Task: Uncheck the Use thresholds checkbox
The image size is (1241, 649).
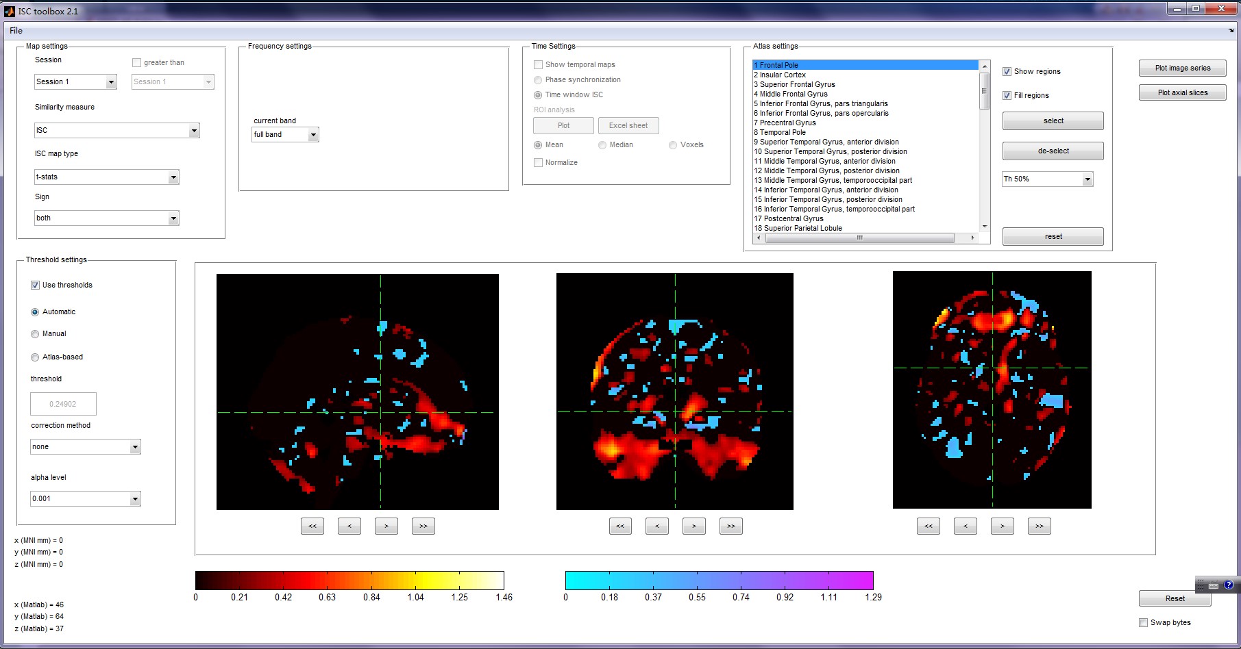Action: click(x=35, y=285)
